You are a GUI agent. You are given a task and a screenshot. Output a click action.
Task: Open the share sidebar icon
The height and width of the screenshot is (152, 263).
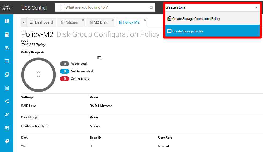tap(7, 101)
